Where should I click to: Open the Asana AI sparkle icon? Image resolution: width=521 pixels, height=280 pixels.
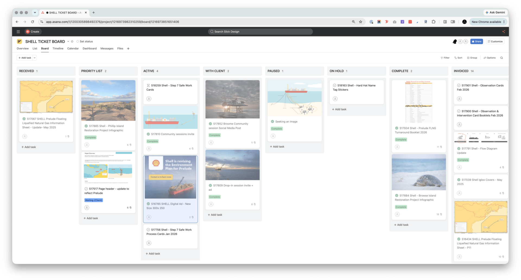coord(504,32)
